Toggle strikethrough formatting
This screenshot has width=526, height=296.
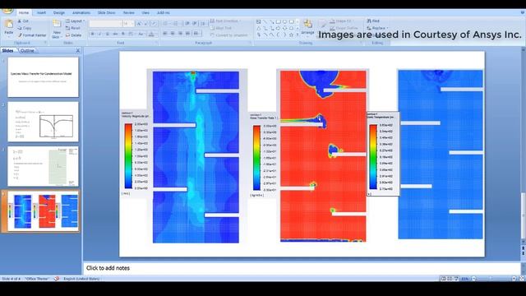[x=115, y=35]
